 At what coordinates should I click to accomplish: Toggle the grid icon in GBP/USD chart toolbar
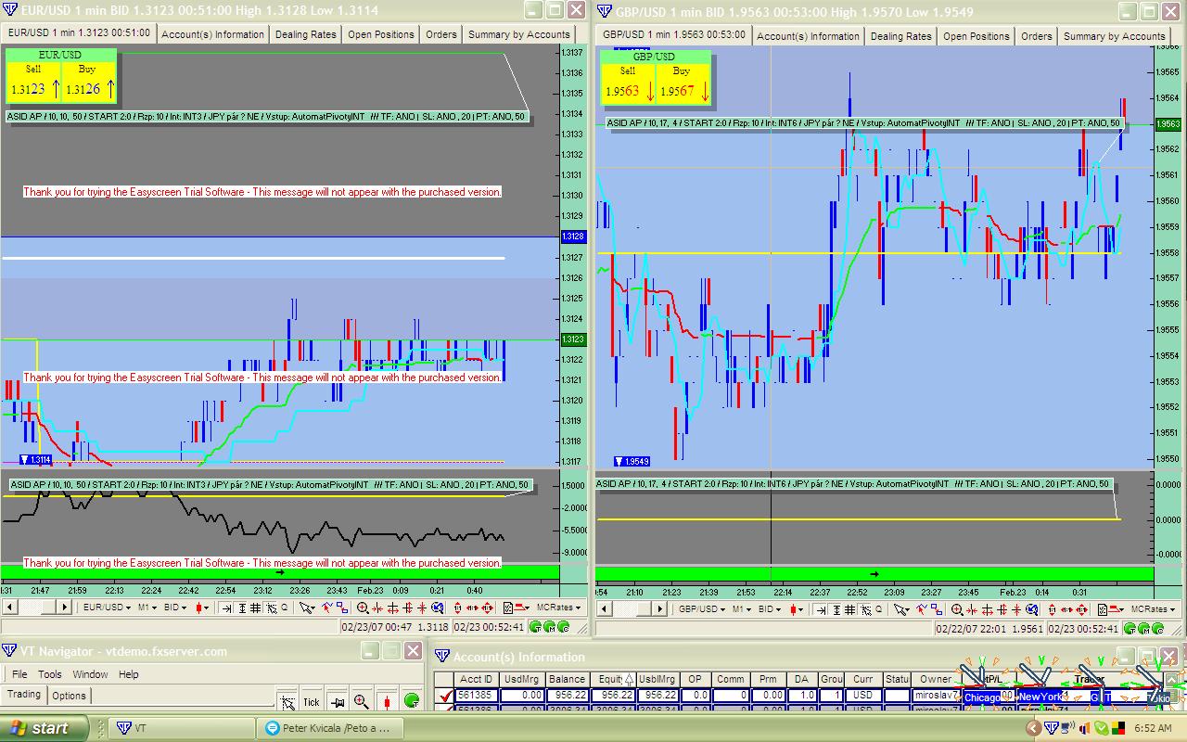849,609
